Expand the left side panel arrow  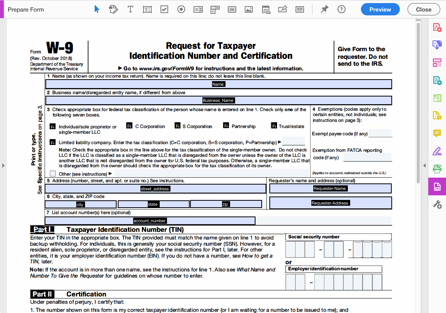(3, 165)
